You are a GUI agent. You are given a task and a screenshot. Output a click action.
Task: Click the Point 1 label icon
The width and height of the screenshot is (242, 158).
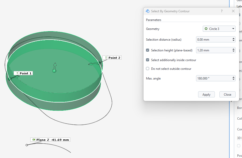tap(17, 73)
